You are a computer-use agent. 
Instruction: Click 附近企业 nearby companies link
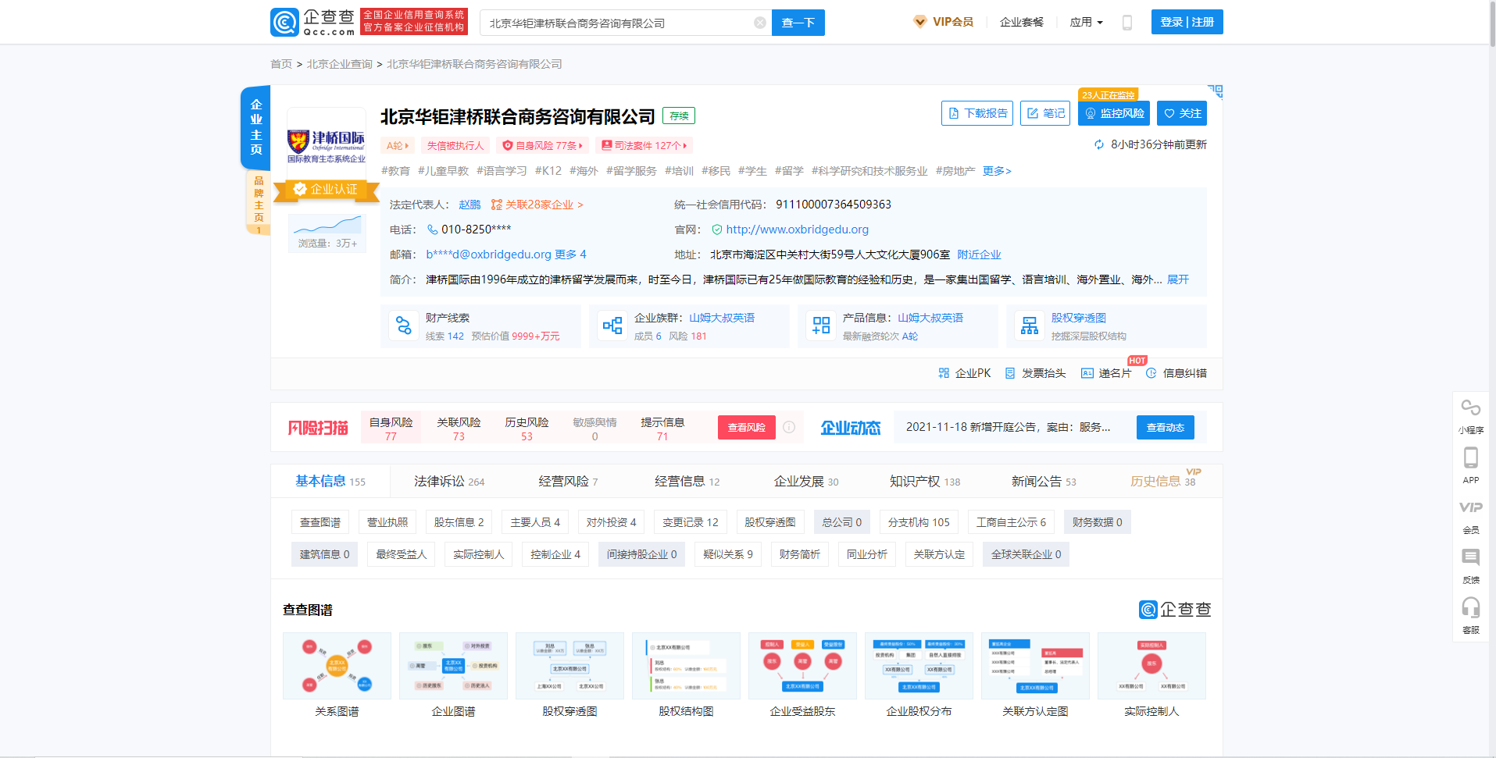(x=979, y=254)
